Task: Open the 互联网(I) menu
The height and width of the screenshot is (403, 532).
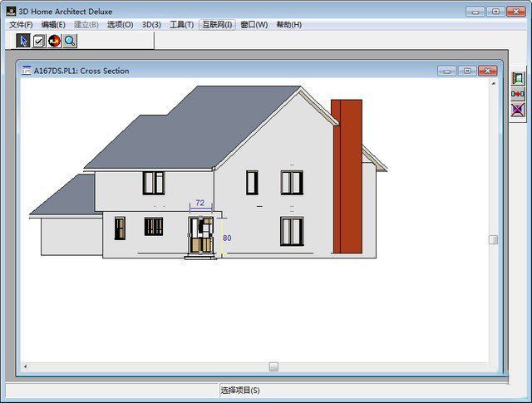Action: [x=217, y=25]
